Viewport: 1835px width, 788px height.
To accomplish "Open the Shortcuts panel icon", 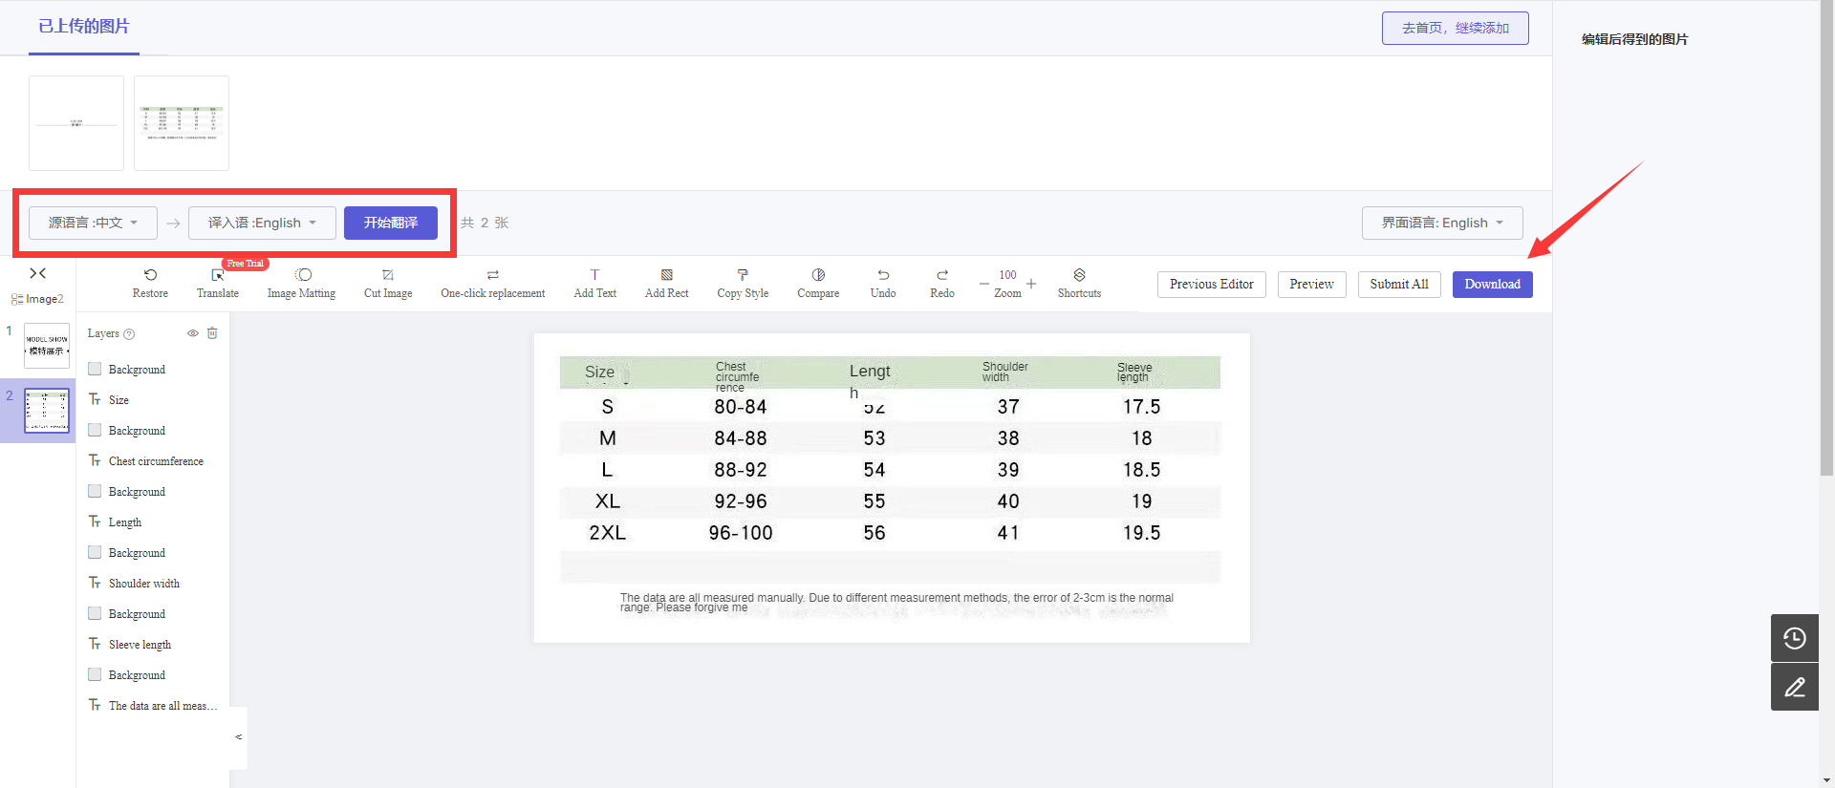I will (1079, 275).
